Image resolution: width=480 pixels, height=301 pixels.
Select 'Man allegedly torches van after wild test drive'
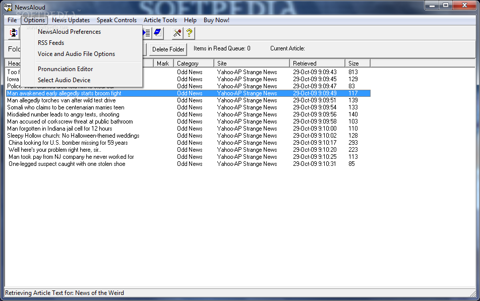tap(188, 100)
